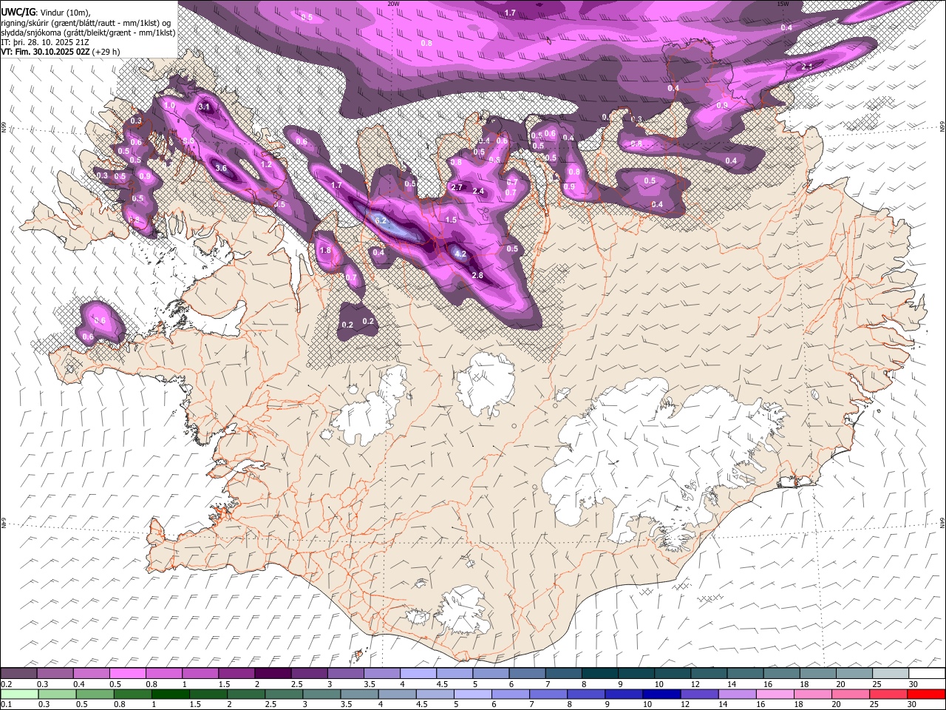Click light lavender swatch labeled 4 in snow scale
Screen dimensions: 946x710
(x=418, y=673)
